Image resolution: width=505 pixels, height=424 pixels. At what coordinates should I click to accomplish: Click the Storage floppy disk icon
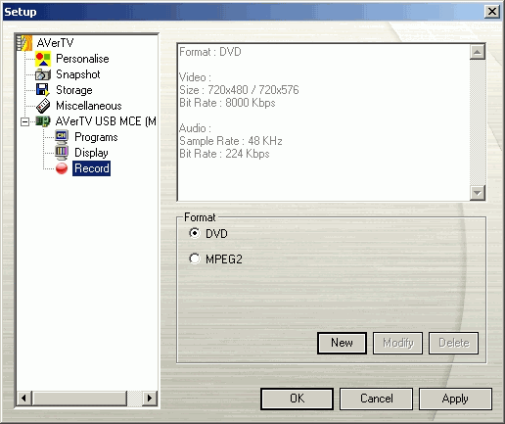point(43,90)
